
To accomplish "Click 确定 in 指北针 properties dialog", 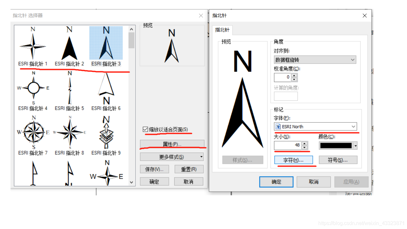I will 276,182.
